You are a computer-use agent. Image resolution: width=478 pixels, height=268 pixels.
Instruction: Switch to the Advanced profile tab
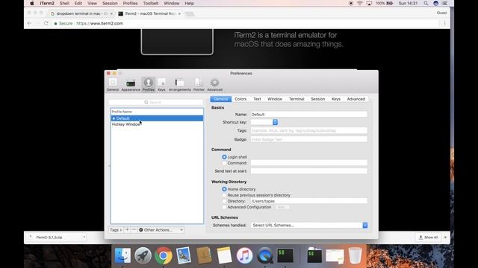(356, 99)
